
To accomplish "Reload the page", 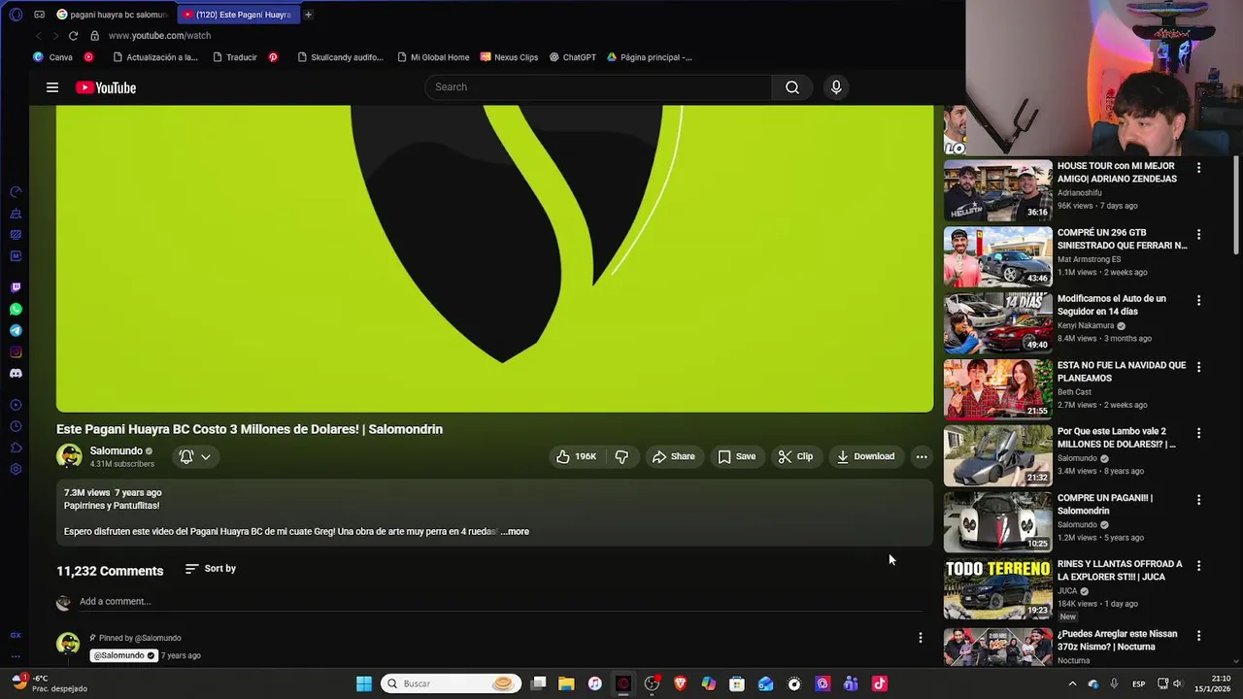I will [x=73, y=36].
